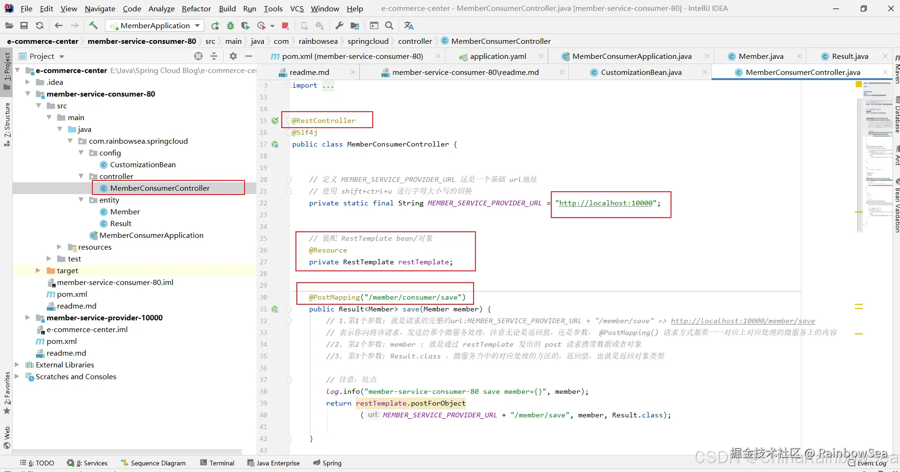
Task: Navigate back with the left arrow icon
Action: (x=58, y=25)
